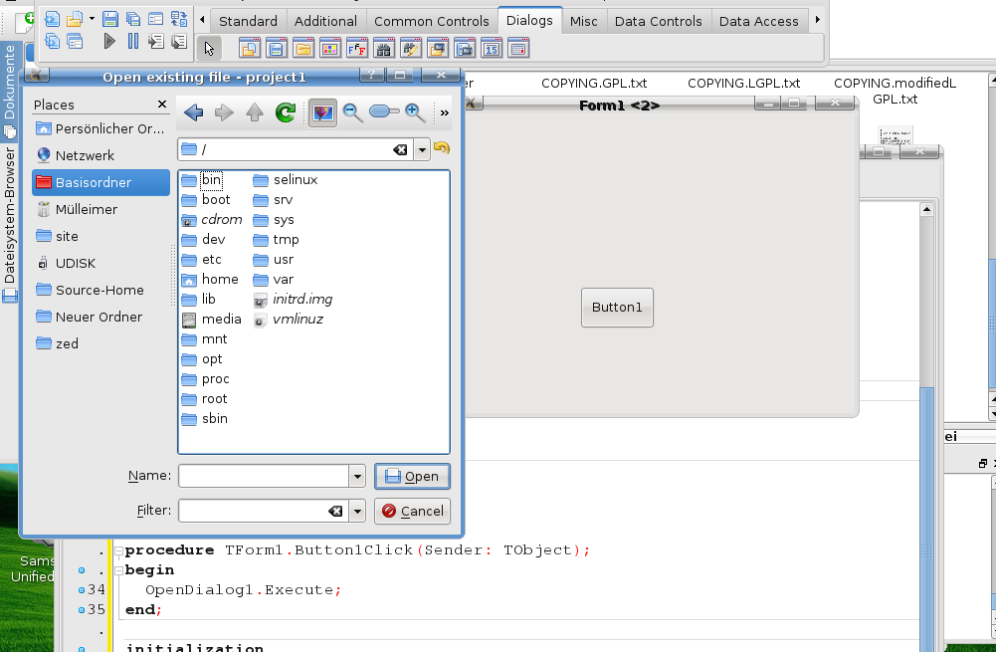Open the location path history dropdown
This screenshot has height=652, width=996.
coord(422,149)
